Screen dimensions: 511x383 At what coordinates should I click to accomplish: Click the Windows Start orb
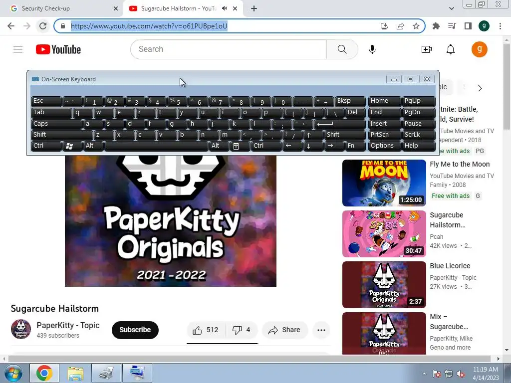[x=13, y=373]
